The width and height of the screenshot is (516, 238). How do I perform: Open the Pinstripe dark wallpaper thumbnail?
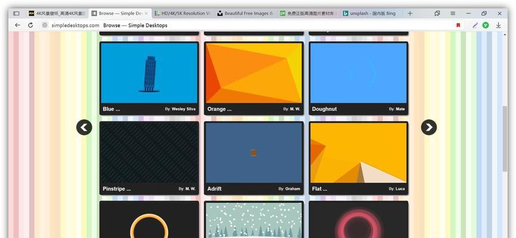(x=149, y=153)
